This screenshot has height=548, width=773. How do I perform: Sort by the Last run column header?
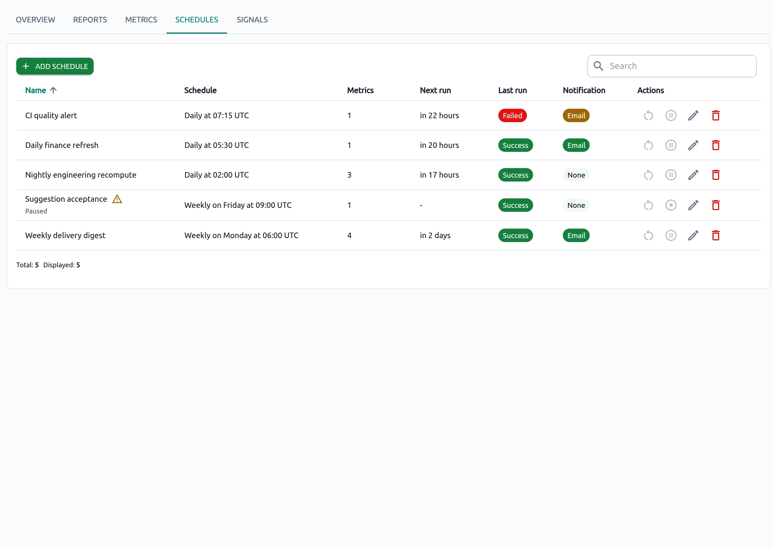point(512,90)
